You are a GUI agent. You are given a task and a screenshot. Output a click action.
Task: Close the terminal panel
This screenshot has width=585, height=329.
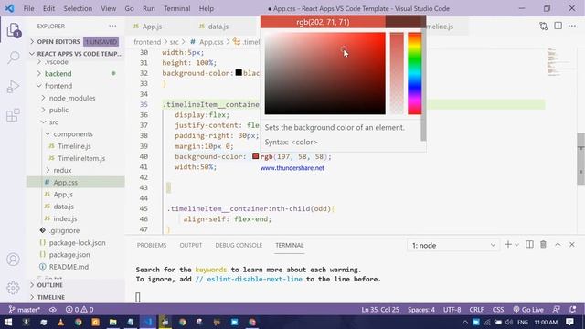click(572, 245)
